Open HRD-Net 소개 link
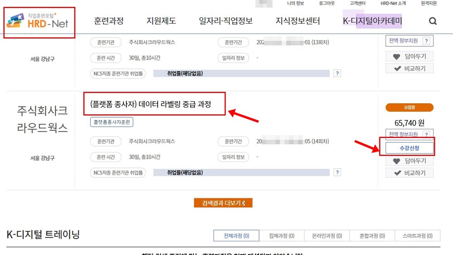This screenshot has width=453, height=255. (x=393, y=3)
